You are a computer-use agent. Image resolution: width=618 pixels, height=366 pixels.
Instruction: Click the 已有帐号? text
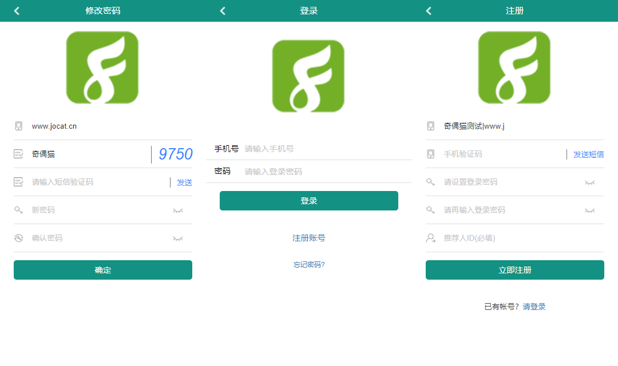tap(502, 307)
